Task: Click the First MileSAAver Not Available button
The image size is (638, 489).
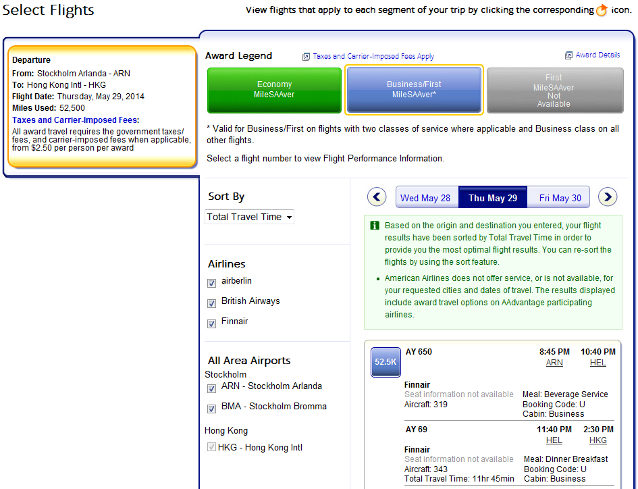Action: click(x=555, y=90)
